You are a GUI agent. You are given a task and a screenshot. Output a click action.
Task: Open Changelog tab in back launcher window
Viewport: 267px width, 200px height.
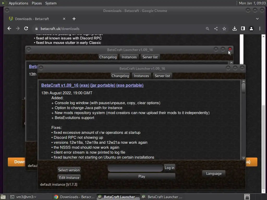108,57
